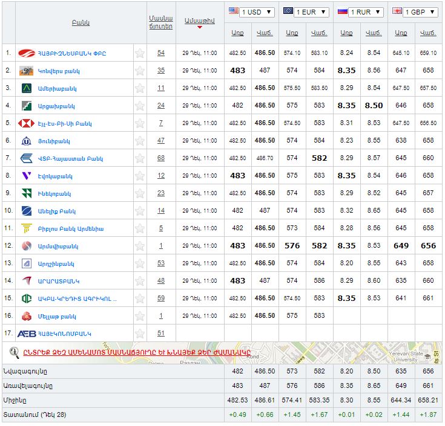This screenshot has height=426, width=445.
Task: Sort by Բանկ column header
Action: click(81, 23)
